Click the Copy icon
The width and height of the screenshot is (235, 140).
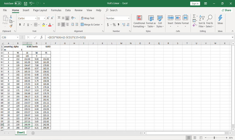(x=11, y=22)
